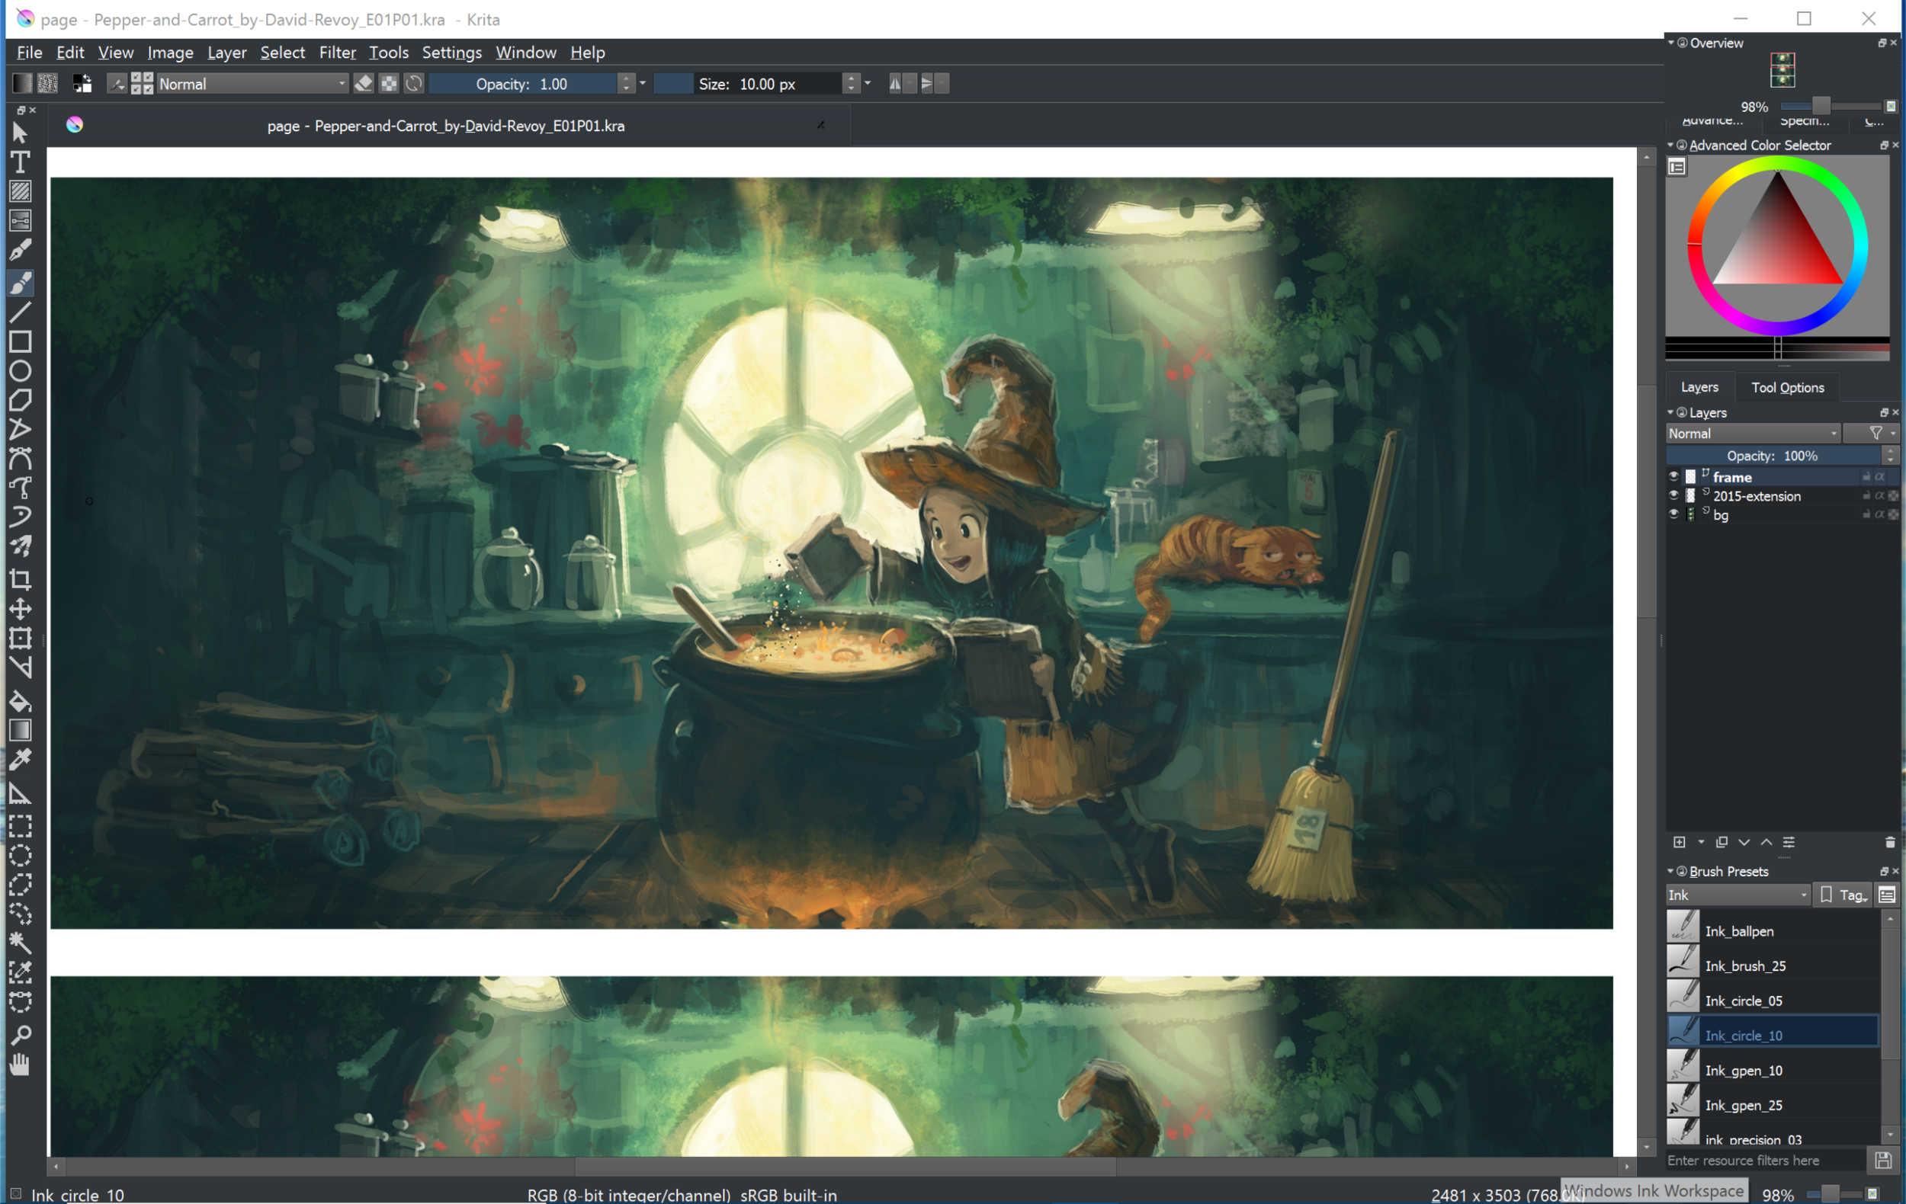This screenshot has width=1906, height=1204.
Task: Select the Calligraphy tool
Action: 21,251
